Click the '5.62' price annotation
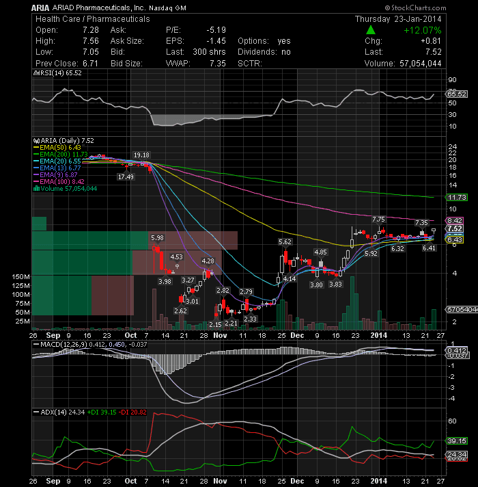Screen dimensions: 478x487 tap(285, 241)
